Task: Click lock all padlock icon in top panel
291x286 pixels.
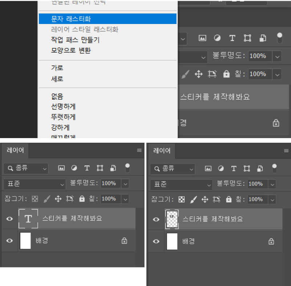Action: coord(227,74)
